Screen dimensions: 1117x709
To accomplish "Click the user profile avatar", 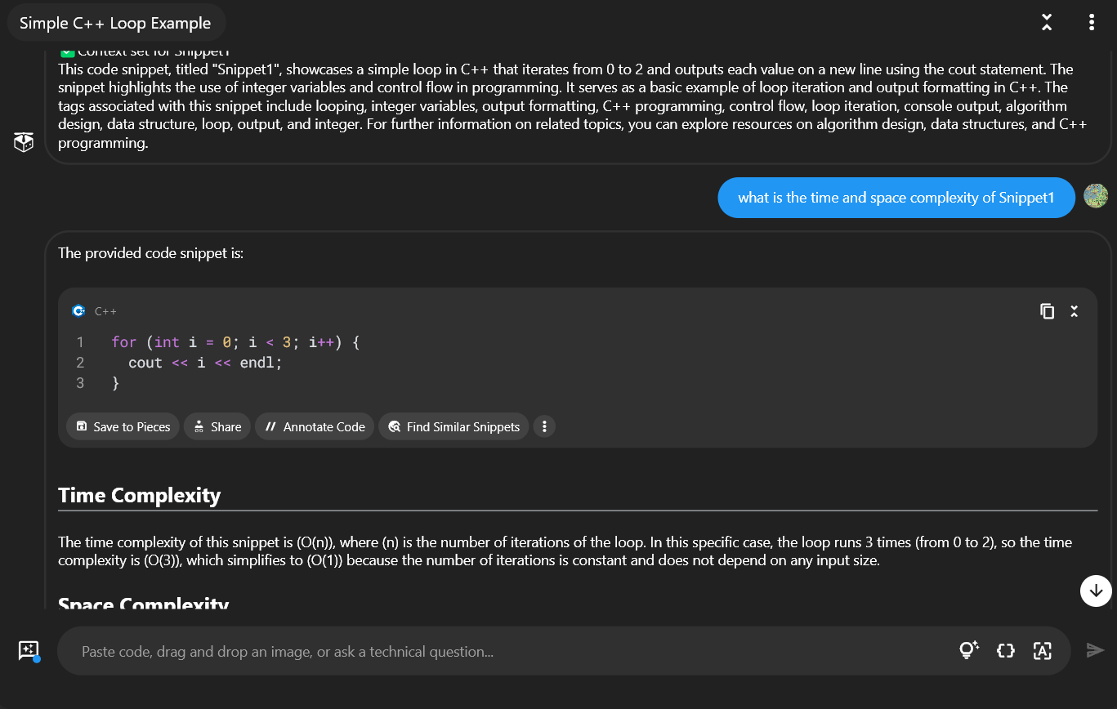I will point(1096,196).
